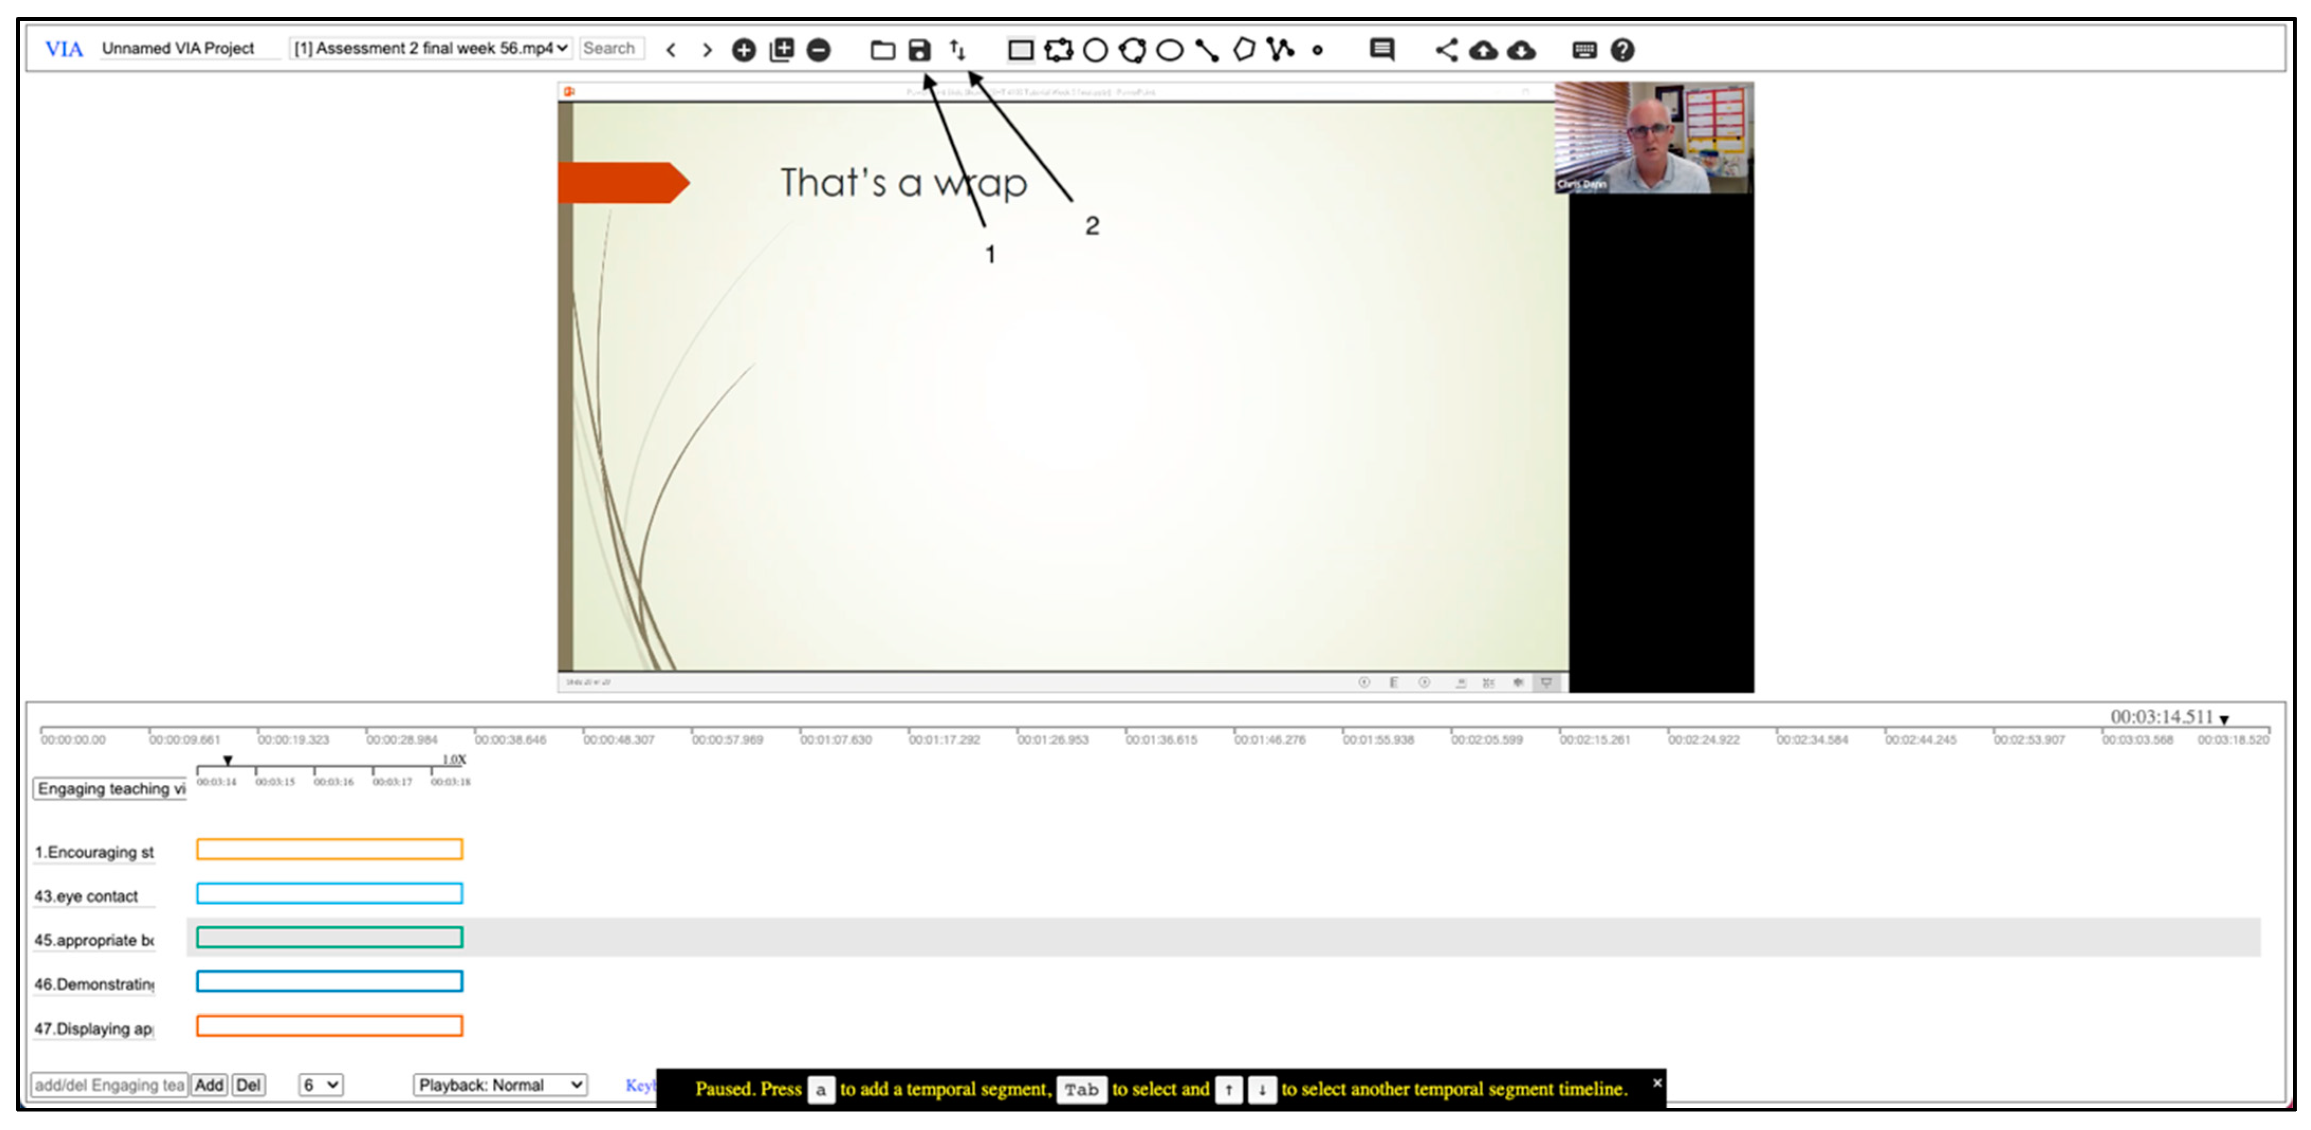Click the import/export annotations arrows icon
This screenshot has width=2311, height=1130.
pyautogui.click(x=958, y=50)
